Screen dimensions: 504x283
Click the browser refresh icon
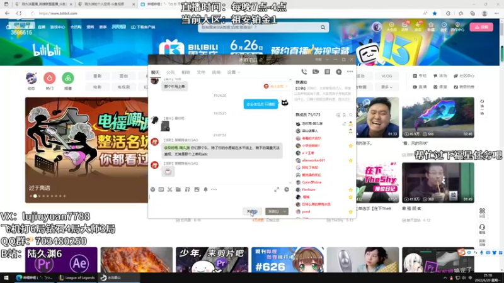(19, 13)
